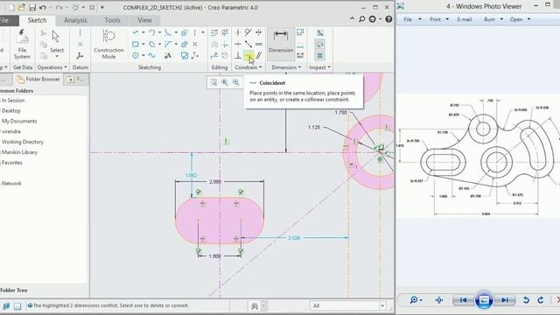Expand the Constrain group dropdown
The width and height of the screenshot is (560, 315).
(248, 67)
